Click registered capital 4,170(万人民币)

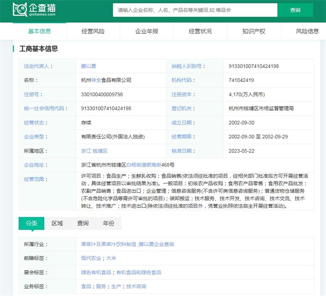point(247,94)
